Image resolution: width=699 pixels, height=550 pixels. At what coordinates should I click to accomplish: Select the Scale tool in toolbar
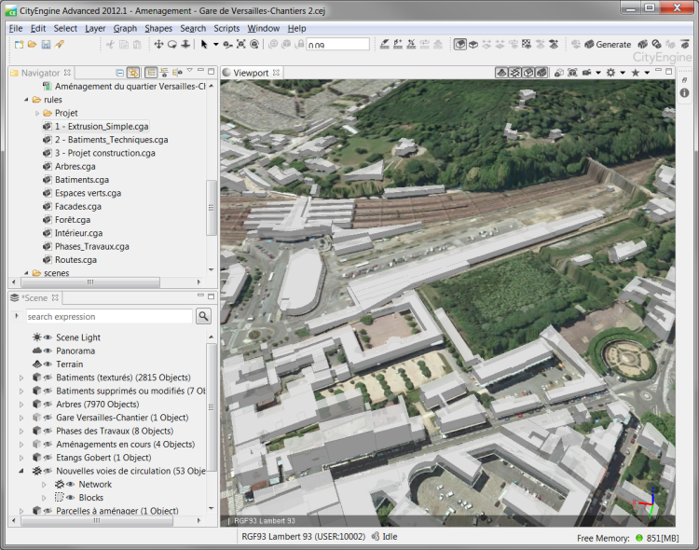(x=185, y=44)
